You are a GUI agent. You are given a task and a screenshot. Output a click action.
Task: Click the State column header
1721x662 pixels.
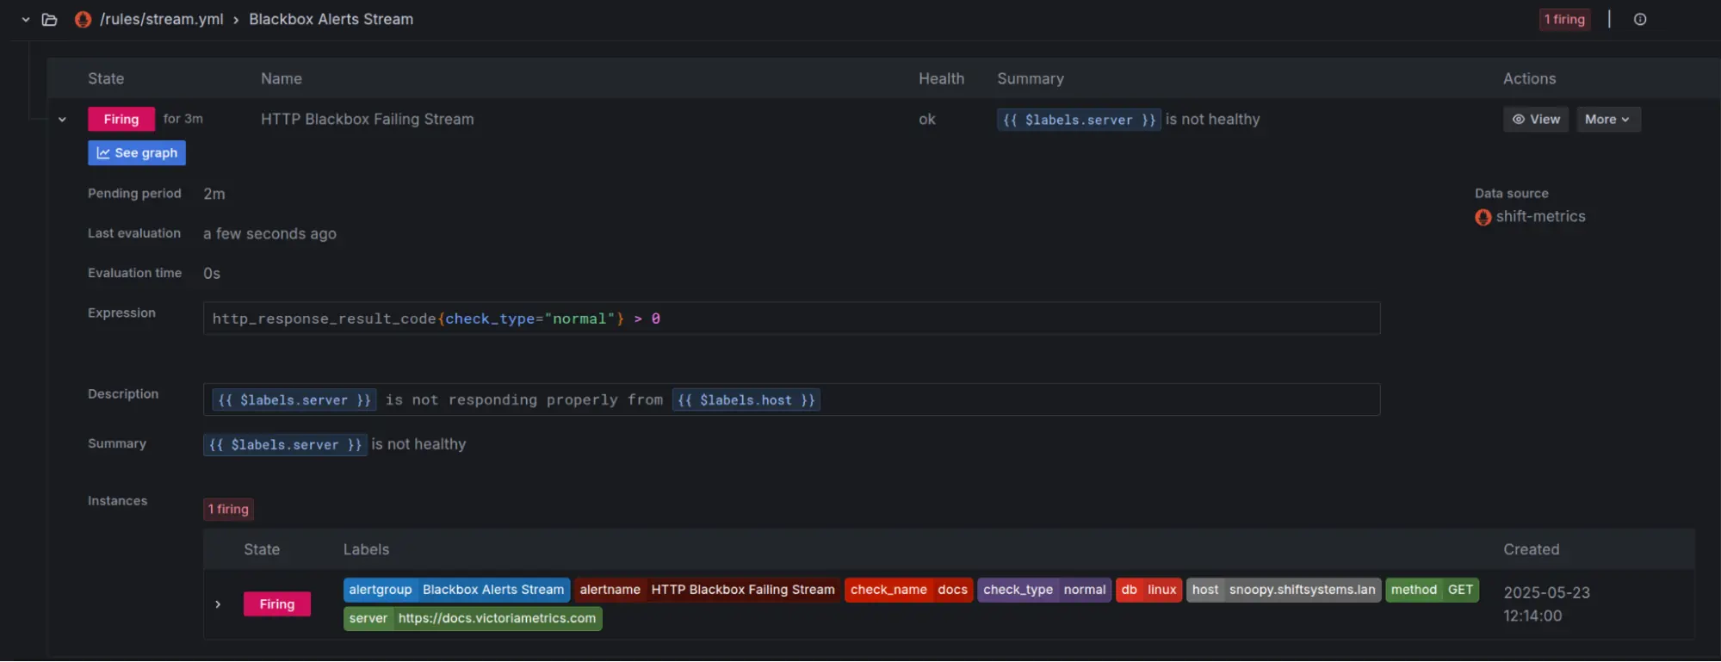tap(106, 78)
